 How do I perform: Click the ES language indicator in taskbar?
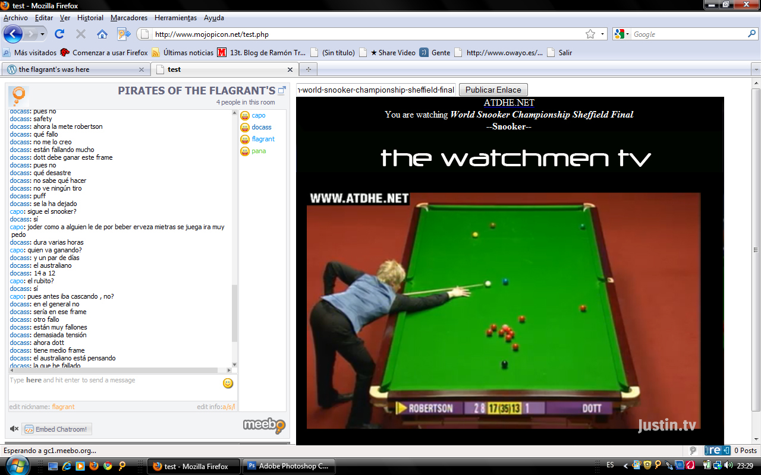pos(610,465)
